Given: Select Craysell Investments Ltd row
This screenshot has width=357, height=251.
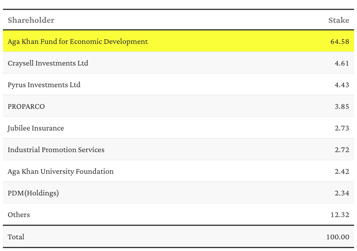Looking at the screenshot, I should (179, 63).
